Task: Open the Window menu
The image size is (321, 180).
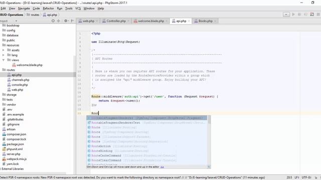Action: click(x=89, y=8)
